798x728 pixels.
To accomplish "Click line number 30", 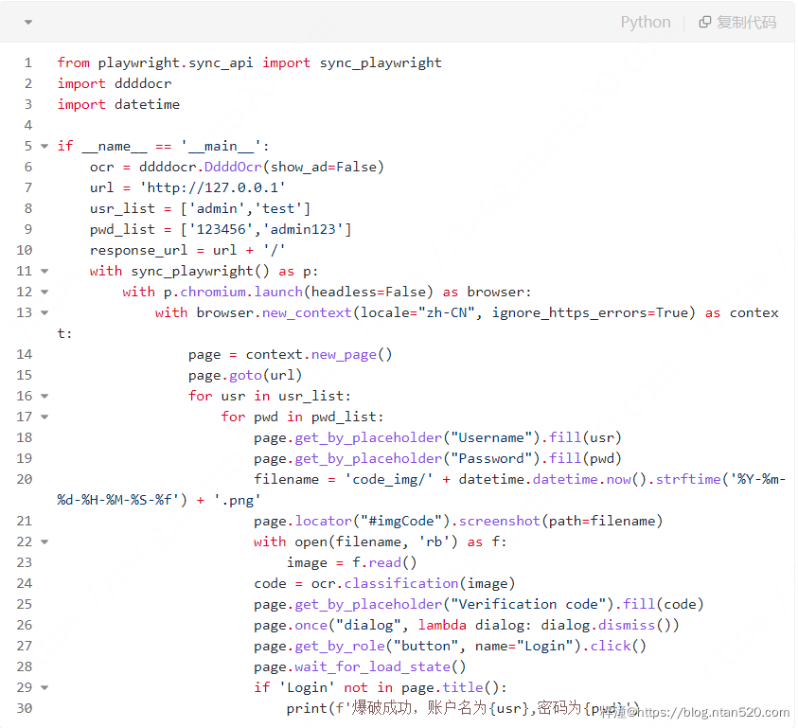I will (25, 708).
